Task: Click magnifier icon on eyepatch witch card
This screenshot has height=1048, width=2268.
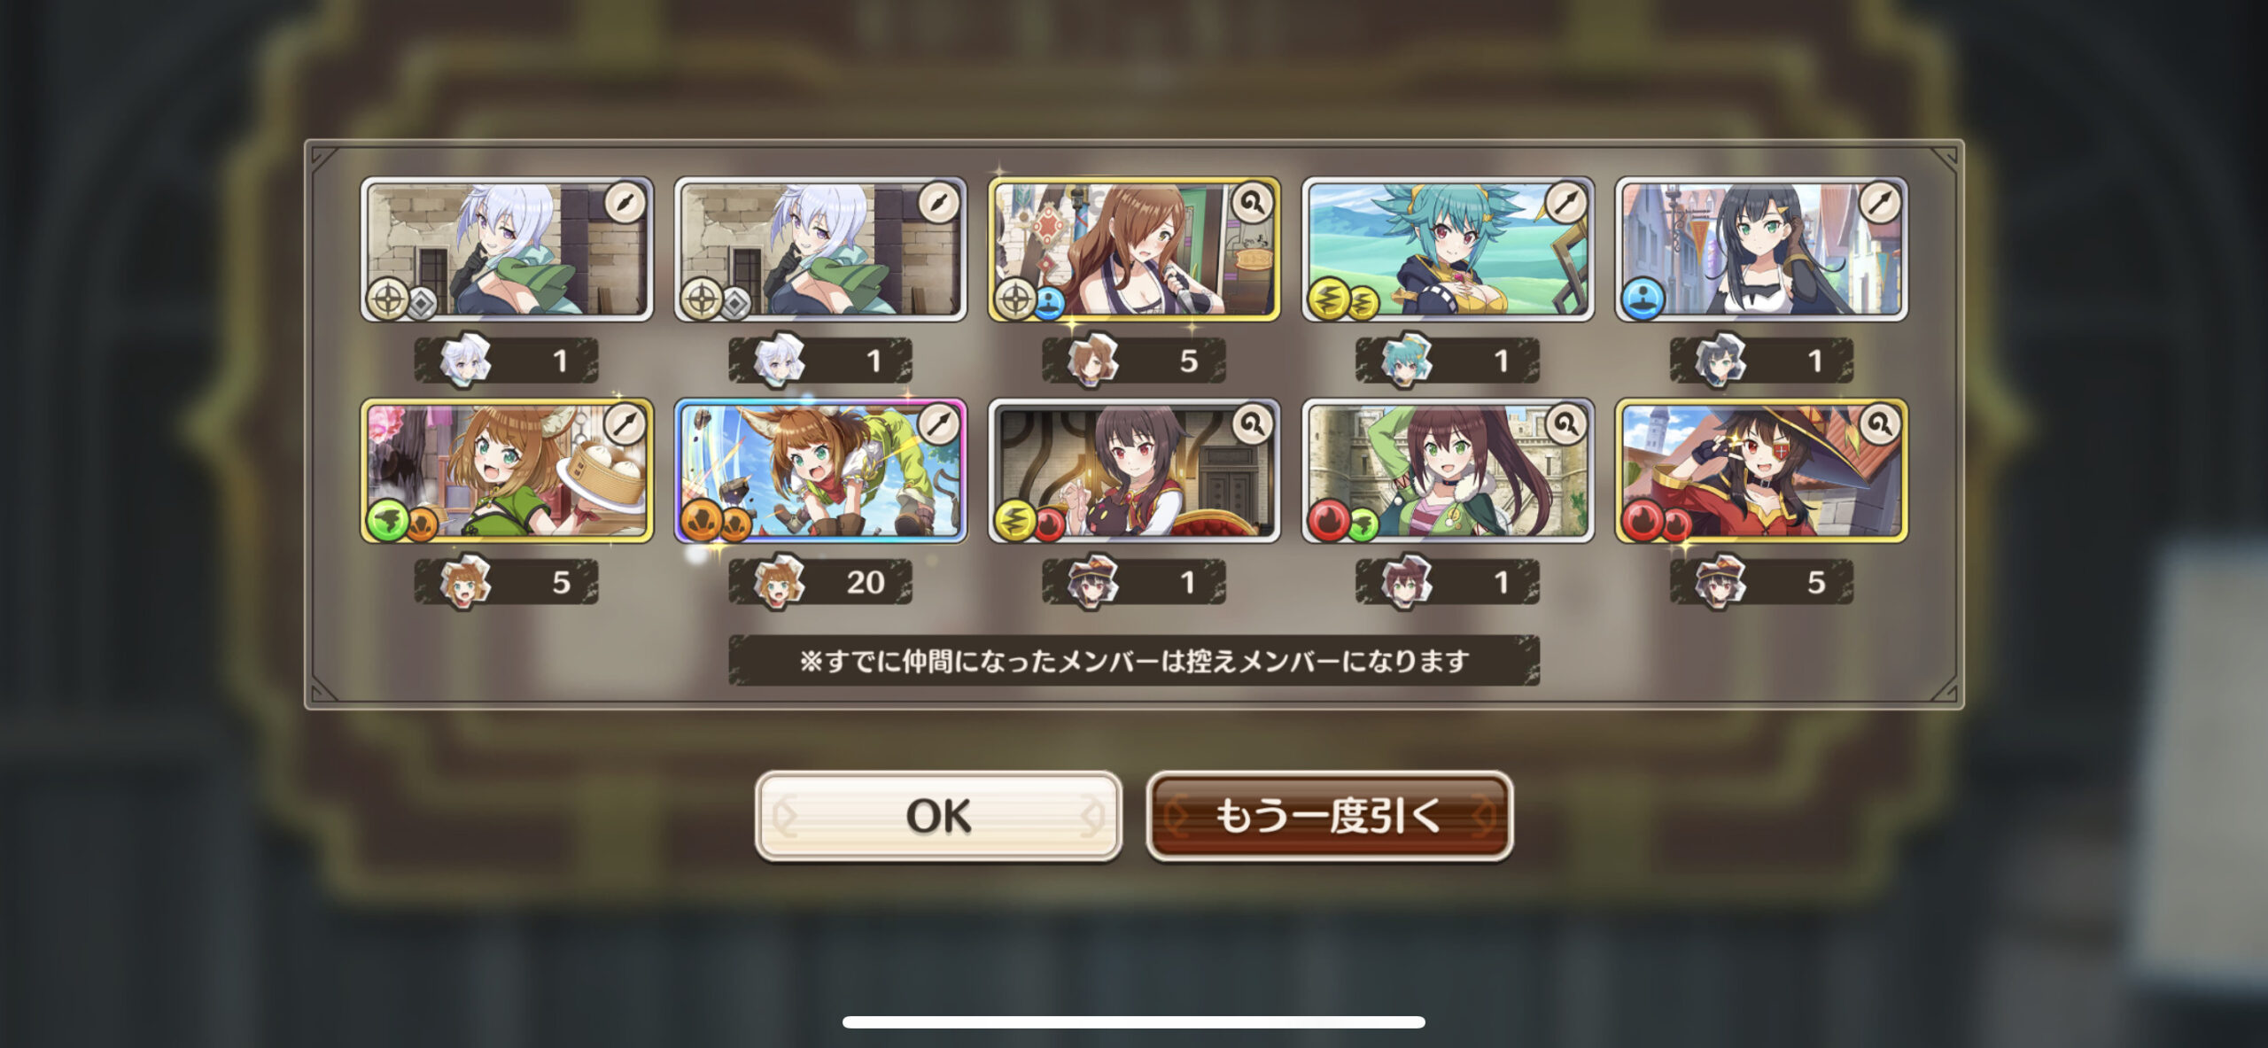Action: point(1879,426)
